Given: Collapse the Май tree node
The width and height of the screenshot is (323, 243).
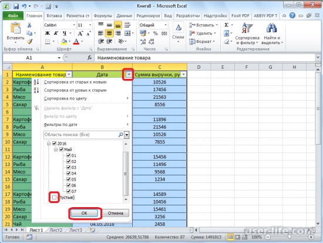Looking at the screenshot, I should click(56, 149).
